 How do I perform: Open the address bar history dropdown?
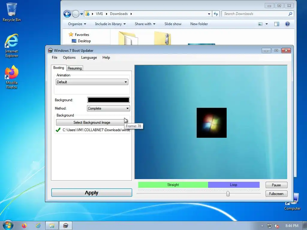209,14
